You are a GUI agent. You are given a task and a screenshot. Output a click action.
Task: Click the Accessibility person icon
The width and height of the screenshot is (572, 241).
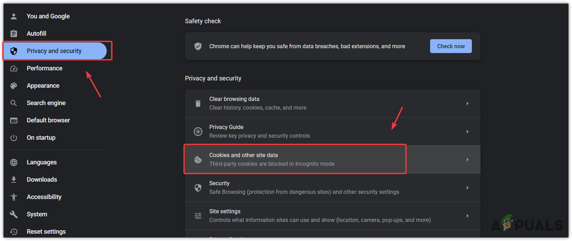coord(14,197)
